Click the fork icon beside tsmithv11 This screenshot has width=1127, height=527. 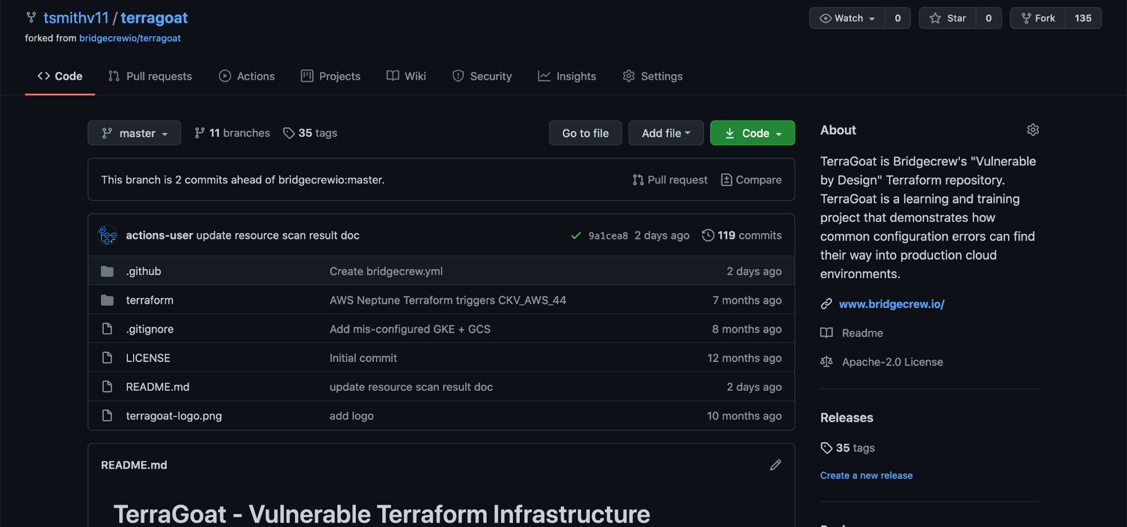coord(32,17)
